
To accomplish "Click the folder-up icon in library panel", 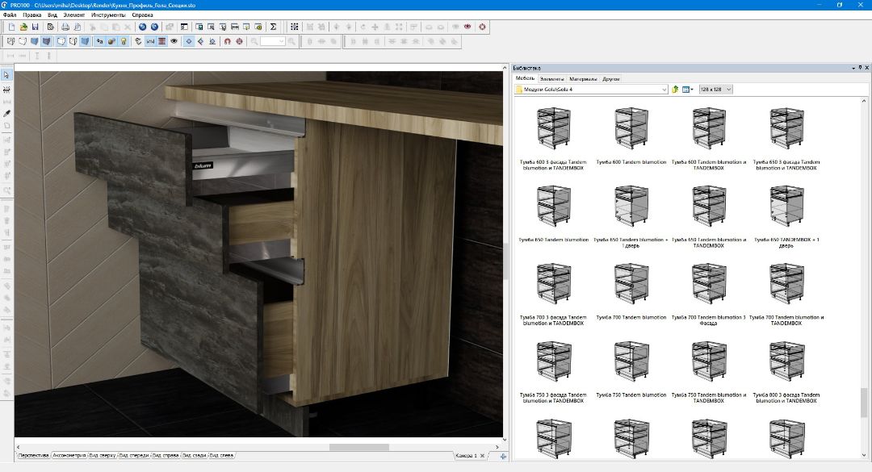I will coord(674,90).
